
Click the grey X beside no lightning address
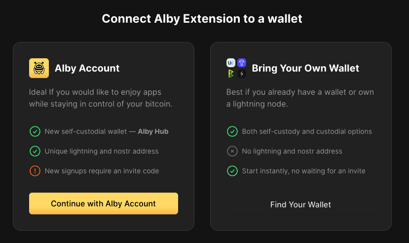coord(232,151)
